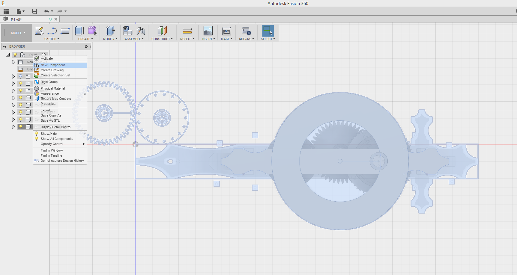Open the Create Form tool
Viewport: 517px width, 275px height.
92,31
